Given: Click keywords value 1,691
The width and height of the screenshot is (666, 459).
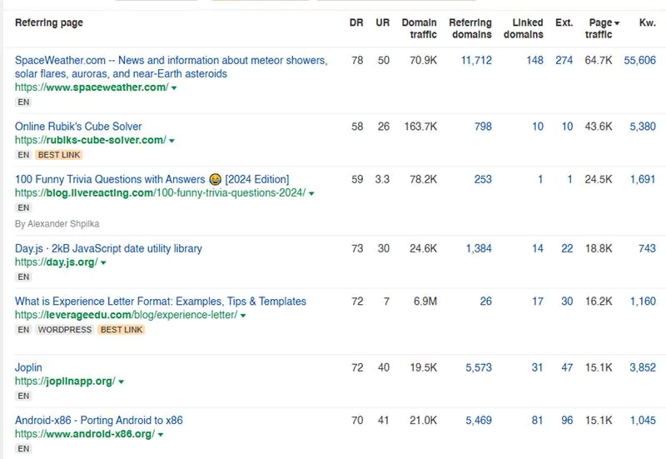Looking at the screenshot, I should (643, 179).
